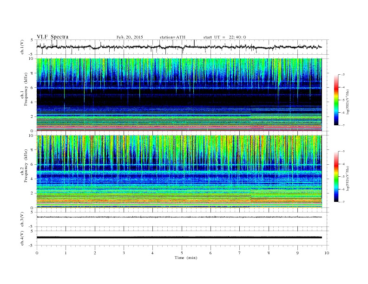This screenshot has height=284, width=368.
Task: Click the "1" tick on the Time axis
Action: pos(66,253)
